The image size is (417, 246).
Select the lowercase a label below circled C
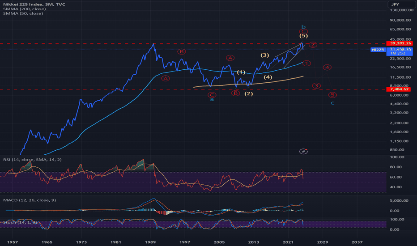point(212,100)
